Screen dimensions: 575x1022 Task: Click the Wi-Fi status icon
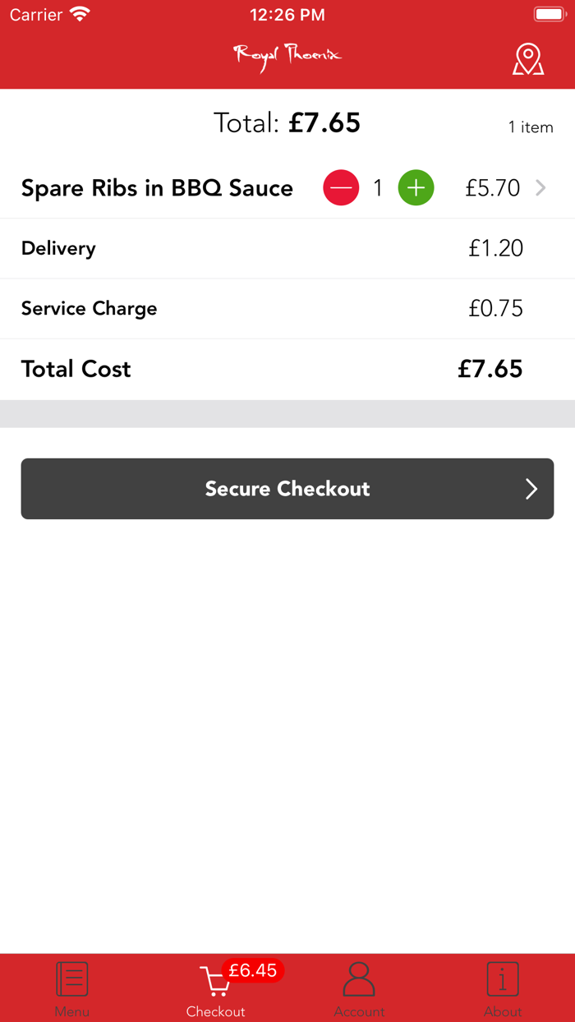click(80, 15)
